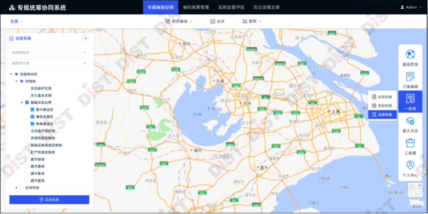Select 合规审查 in the flyout menu
The width and height of the screenshot is (428, 214).
pos(382,115)
